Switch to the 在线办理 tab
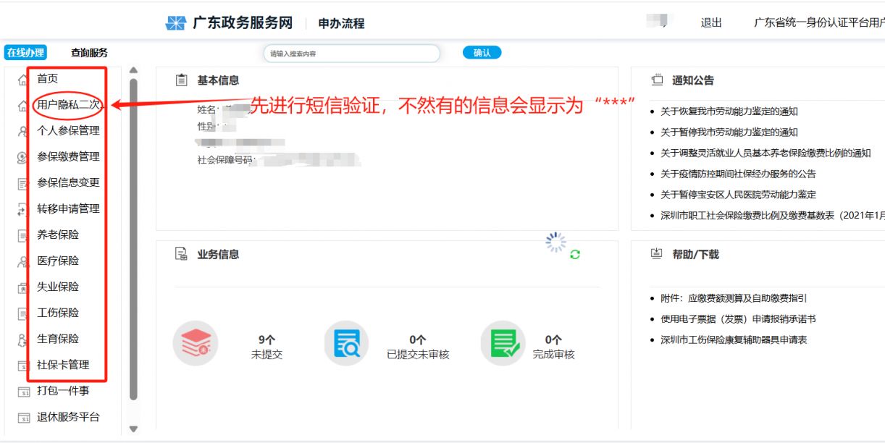This screenshot has height=443, width=885. pos(26,53)
